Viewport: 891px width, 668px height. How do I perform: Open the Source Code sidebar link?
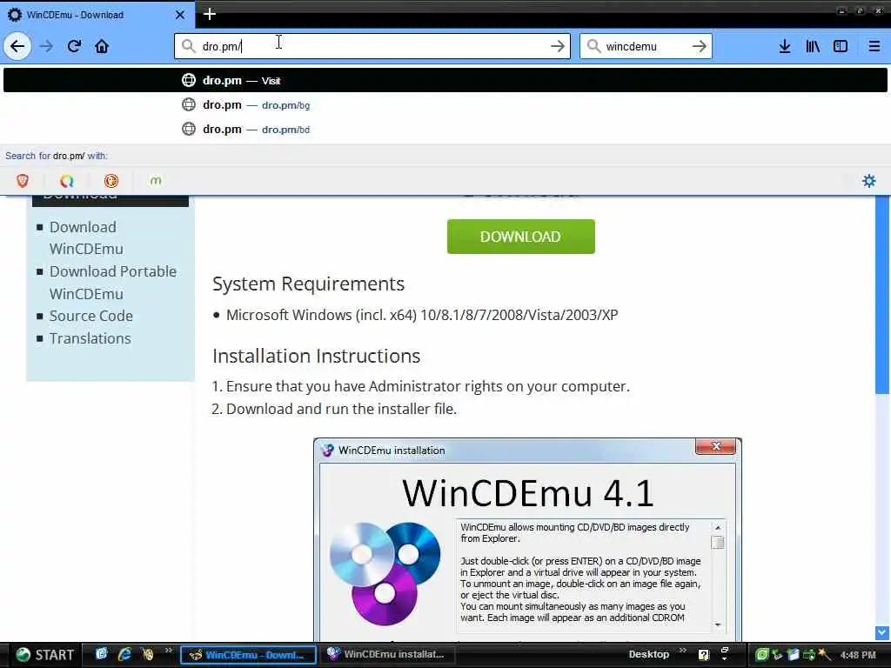(90, 316)
